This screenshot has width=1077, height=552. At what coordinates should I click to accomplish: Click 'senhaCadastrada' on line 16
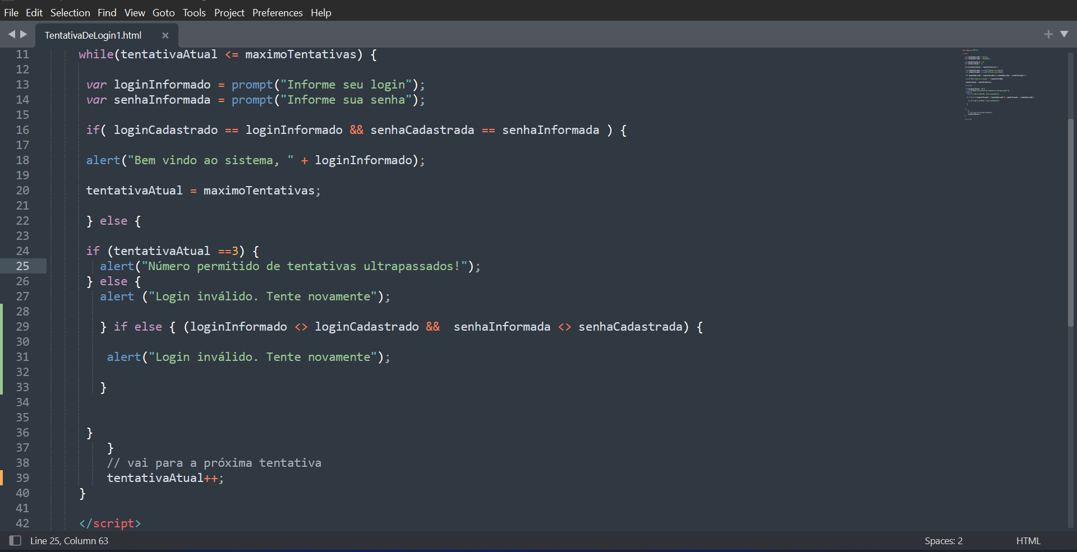[x=422, y=130]
